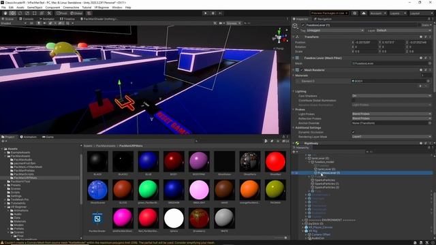Select the Rotate tool in toolbar
436x245 pixels.
tap(20, 13)
